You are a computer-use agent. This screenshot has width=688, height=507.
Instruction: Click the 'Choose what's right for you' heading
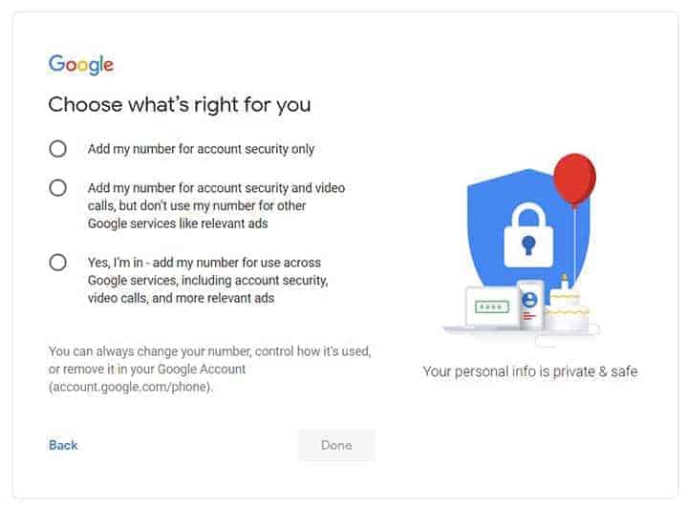coord(180,104)
